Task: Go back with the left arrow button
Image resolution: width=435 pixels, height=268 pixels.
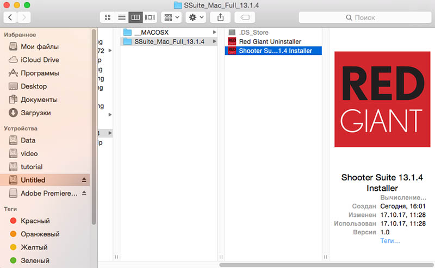Action: [10, 17]
